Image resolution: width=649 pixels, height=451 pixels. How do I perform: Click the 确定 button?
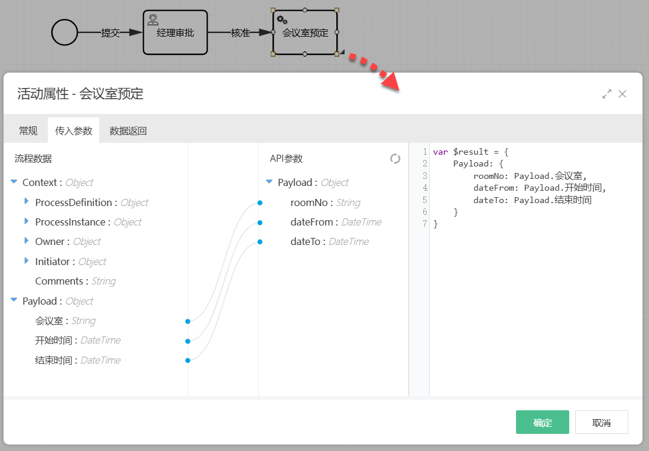click(x=542, y=423)
